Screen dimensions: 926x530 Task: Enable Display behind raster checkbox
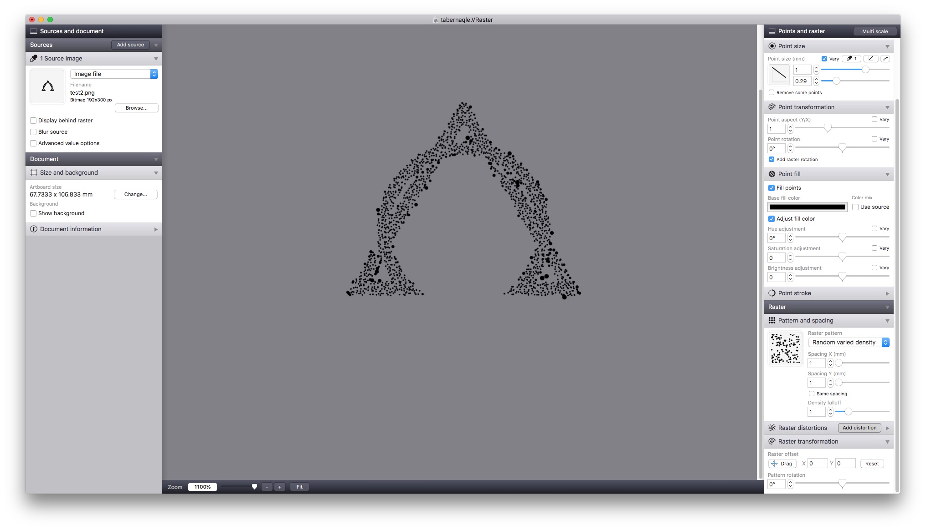[33, 121]
